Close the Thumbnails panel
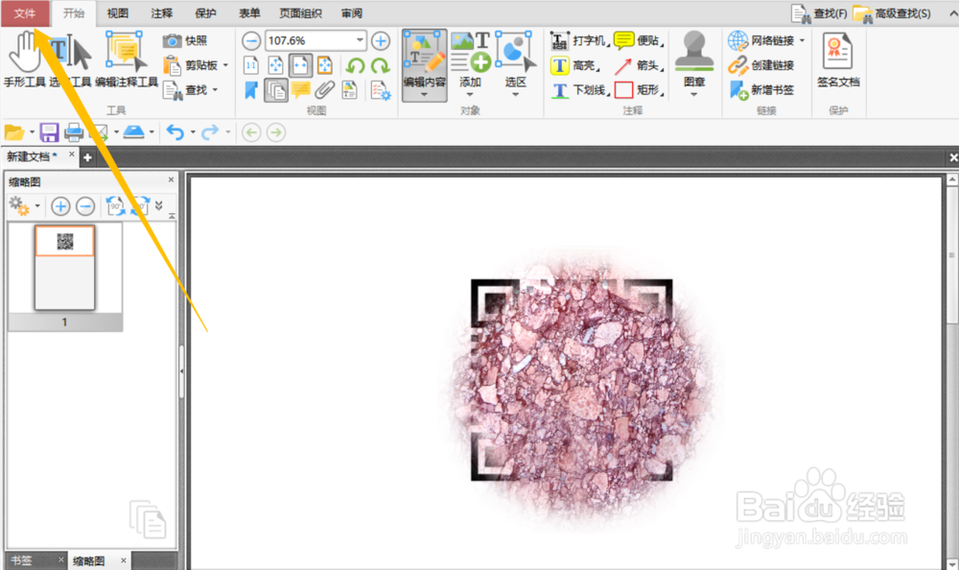 coord(172,179)
